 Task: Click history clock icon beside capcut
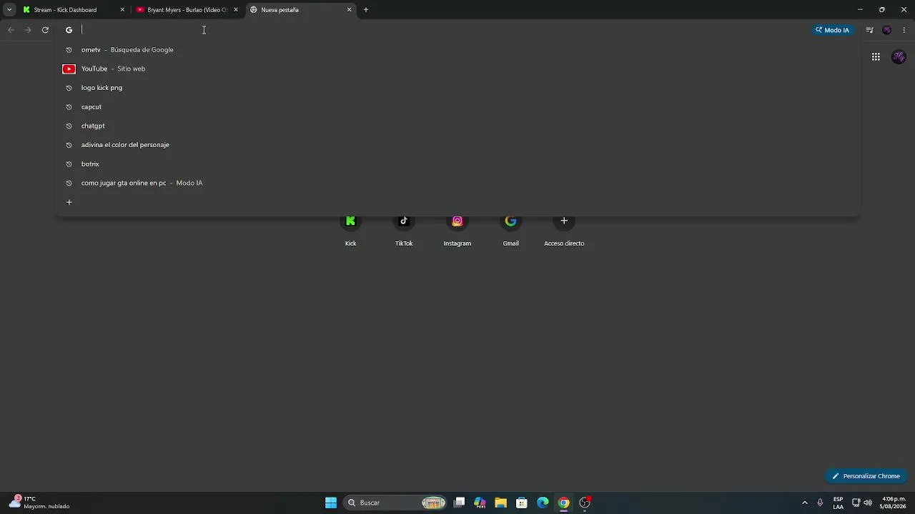(x=69, y=107)
